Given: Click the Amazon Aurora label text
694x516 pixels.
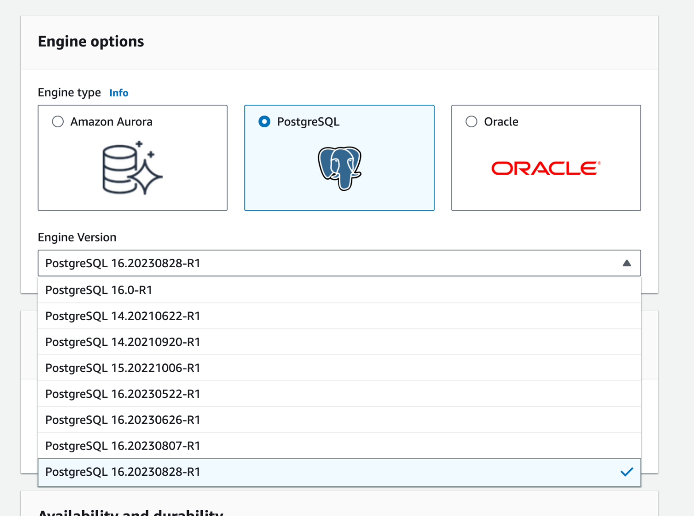Looking at the screenshot, I should [111, 122].
